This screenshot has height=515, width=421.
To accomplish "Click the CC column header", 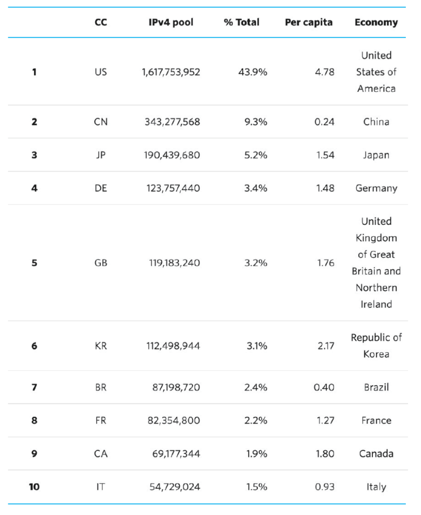I will point(101,22).
